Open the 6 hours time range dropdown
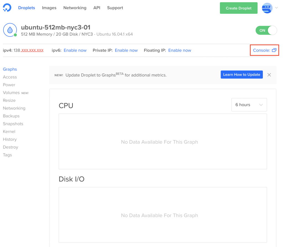This screenshot has height=247, width=283. [249, 105]
